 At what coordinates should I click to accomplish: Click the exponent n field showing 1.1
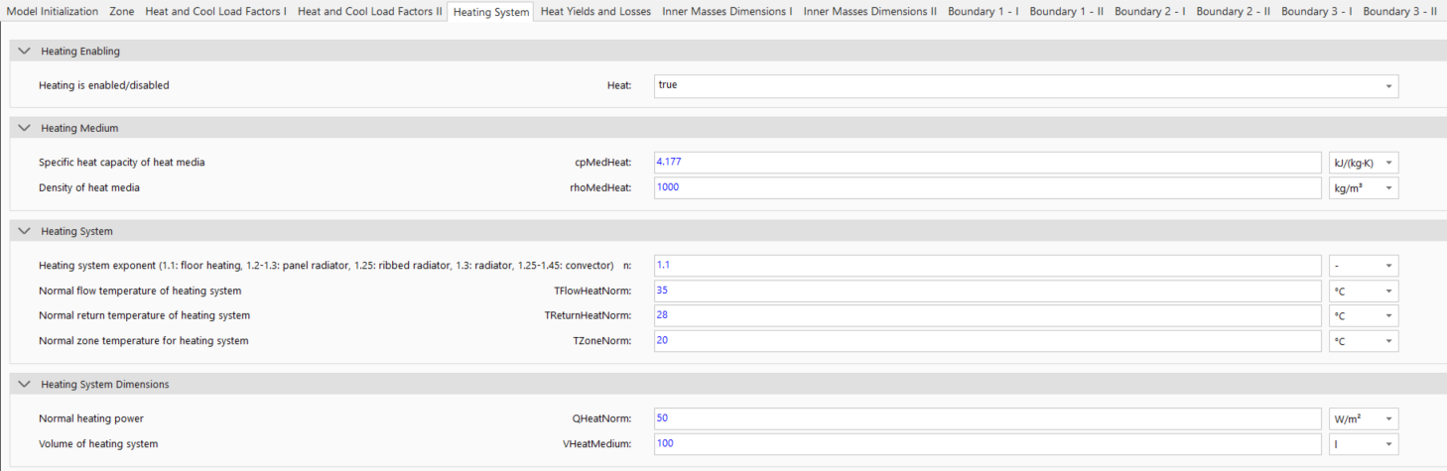[x=987, y=266]
